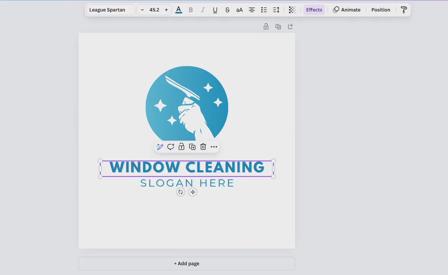Image resolution: width=448 pixels, height=275 pixels.
Task: Click bottom-right resize handle of text box
Action: 273,177
